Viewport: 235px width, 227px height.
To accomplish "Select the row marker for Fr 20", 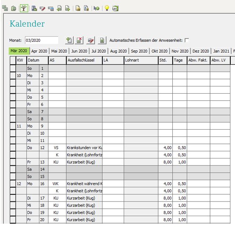I will tap(13, 219).
